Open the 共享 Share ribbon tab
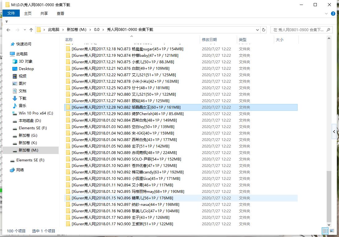 [x=44, y=13]
